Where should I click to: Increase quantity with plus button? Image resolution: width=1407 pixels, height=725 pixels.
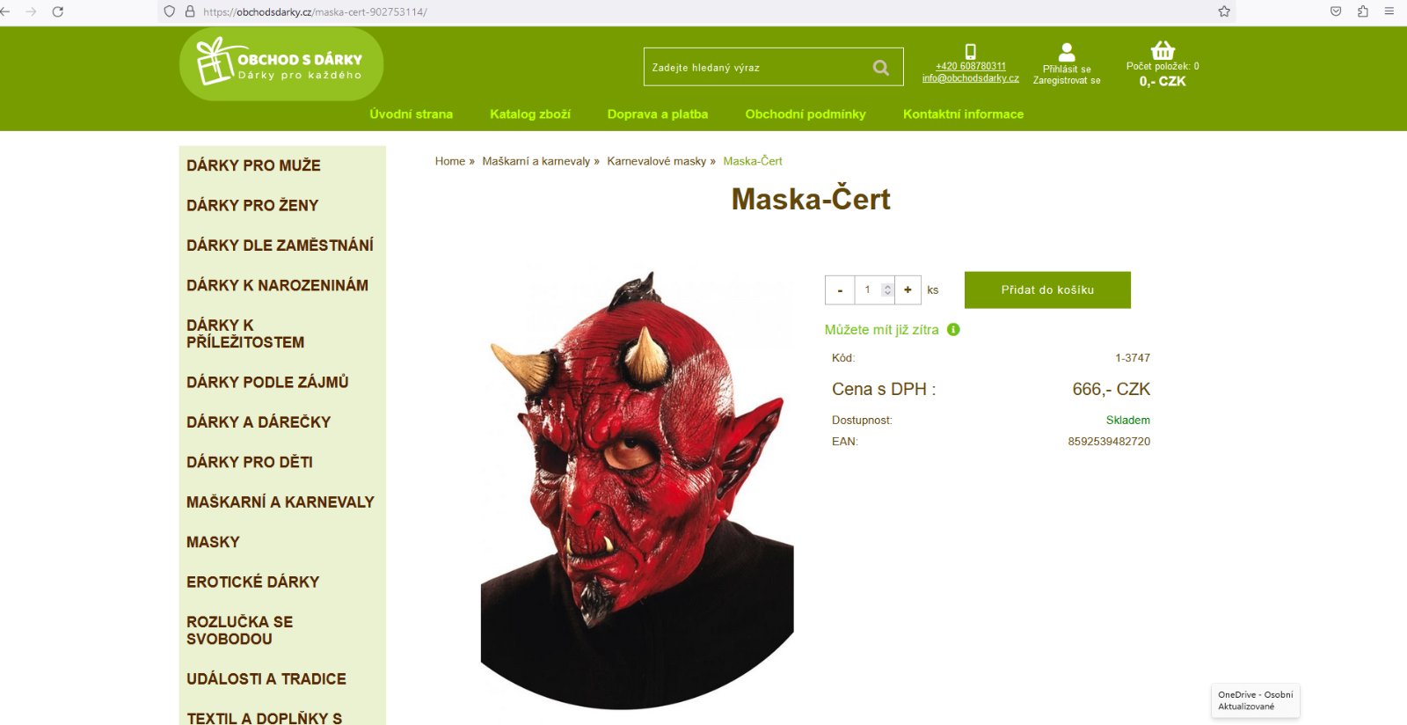pyautogui.click(x=908, y=289)
